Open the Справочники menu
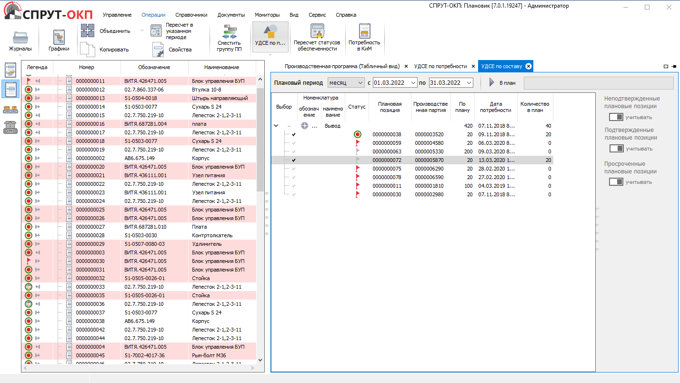The image size is (680, 383). 191,15
